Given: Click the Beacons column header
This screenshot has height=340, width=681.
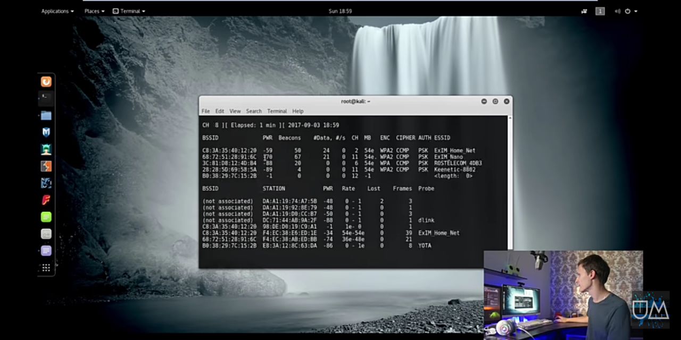Looking at the screenshot, I should [289, 138].
